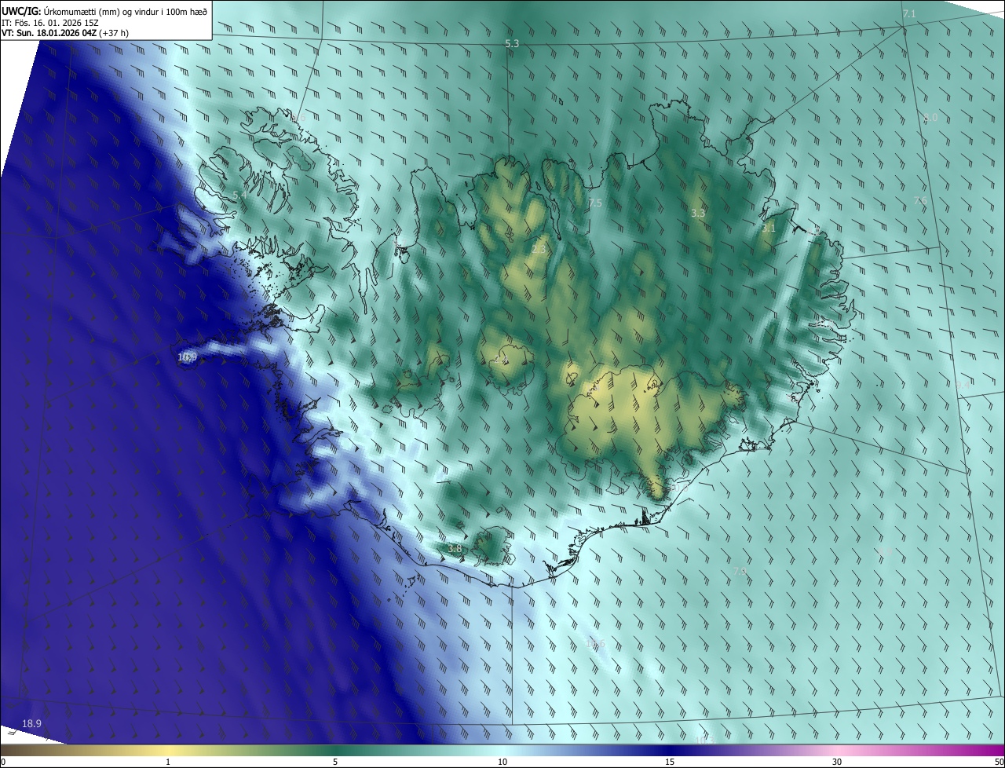Click the 10.6 value label south of Iceland

(x=596, y=644)
